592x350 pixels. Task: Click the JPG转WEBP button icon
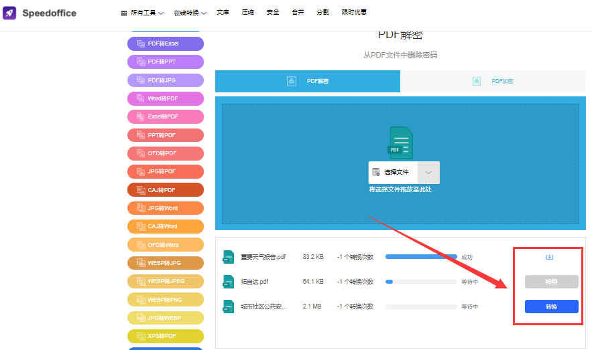(141, 318)
